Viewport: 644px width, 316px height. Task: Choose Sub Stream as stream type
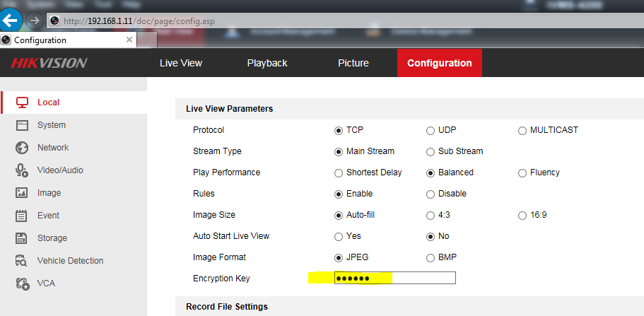coord(431,151)
